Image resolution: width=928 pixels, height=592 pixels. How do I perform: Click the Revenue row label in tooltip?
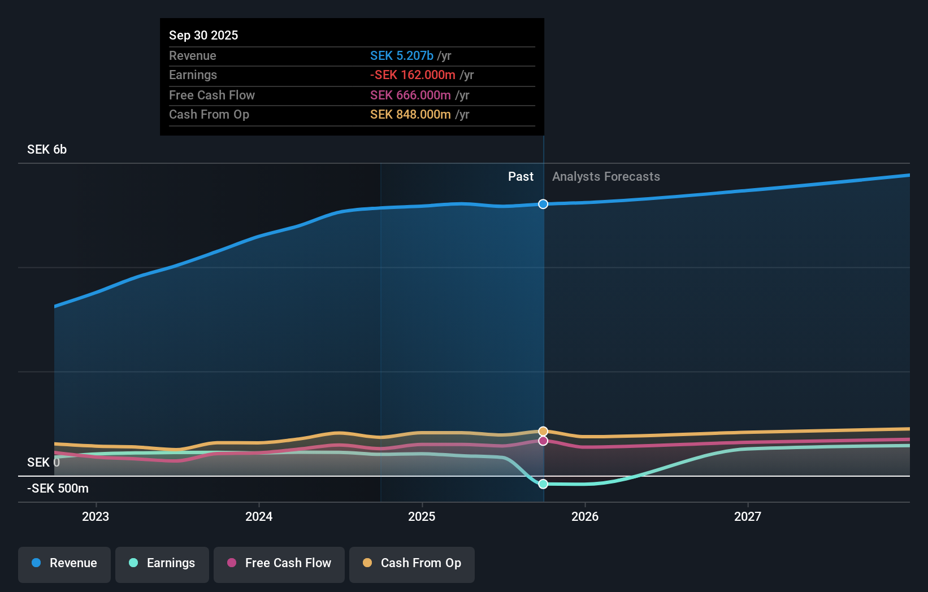pos(193,56)
